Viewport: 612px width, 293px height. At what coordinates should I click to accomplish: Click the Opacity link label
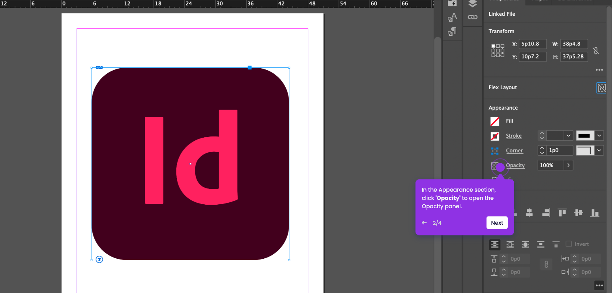pyautogui.click(x=515, y=165)
